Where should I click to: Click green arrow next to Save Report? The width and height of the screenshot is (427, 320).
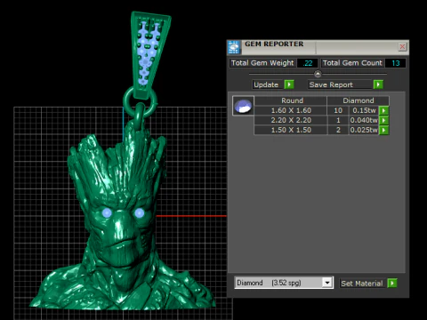click(378, 84)
